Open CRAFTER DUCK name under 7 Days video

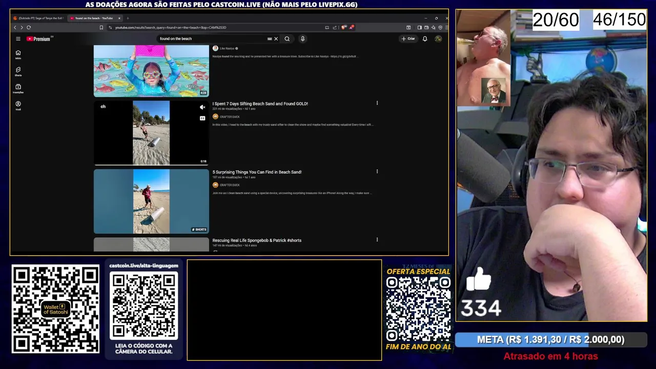(x=230, y=116)
